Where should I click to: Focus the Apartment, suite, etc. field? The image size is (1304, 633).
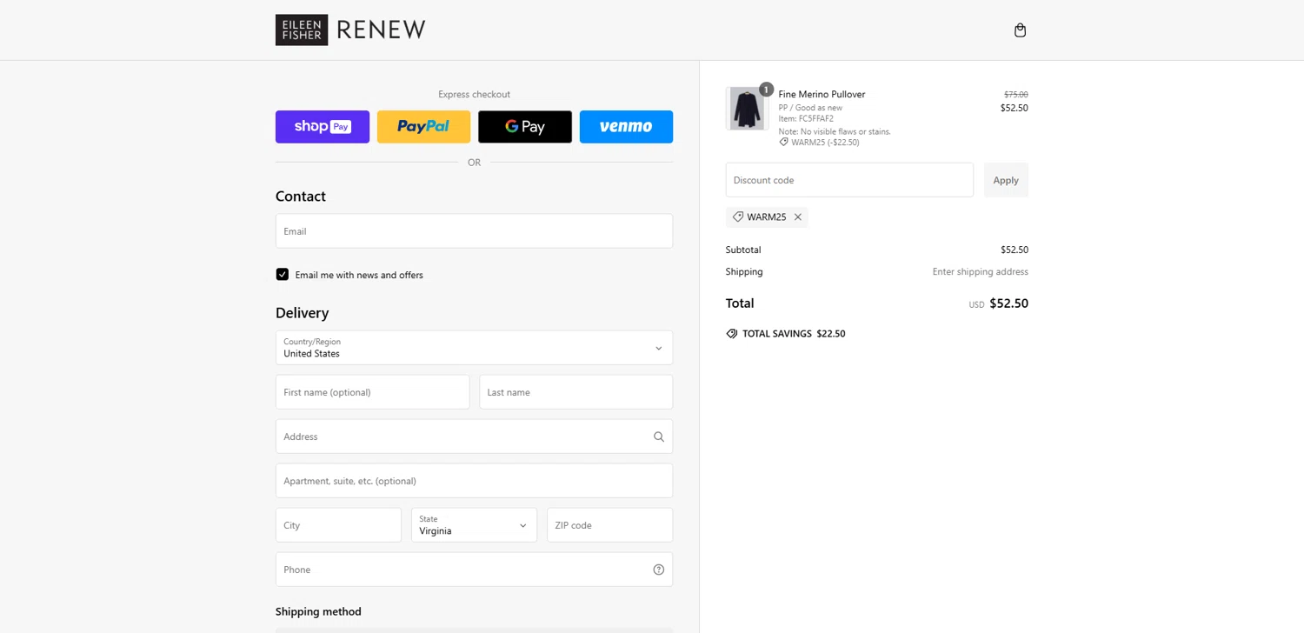474,481
